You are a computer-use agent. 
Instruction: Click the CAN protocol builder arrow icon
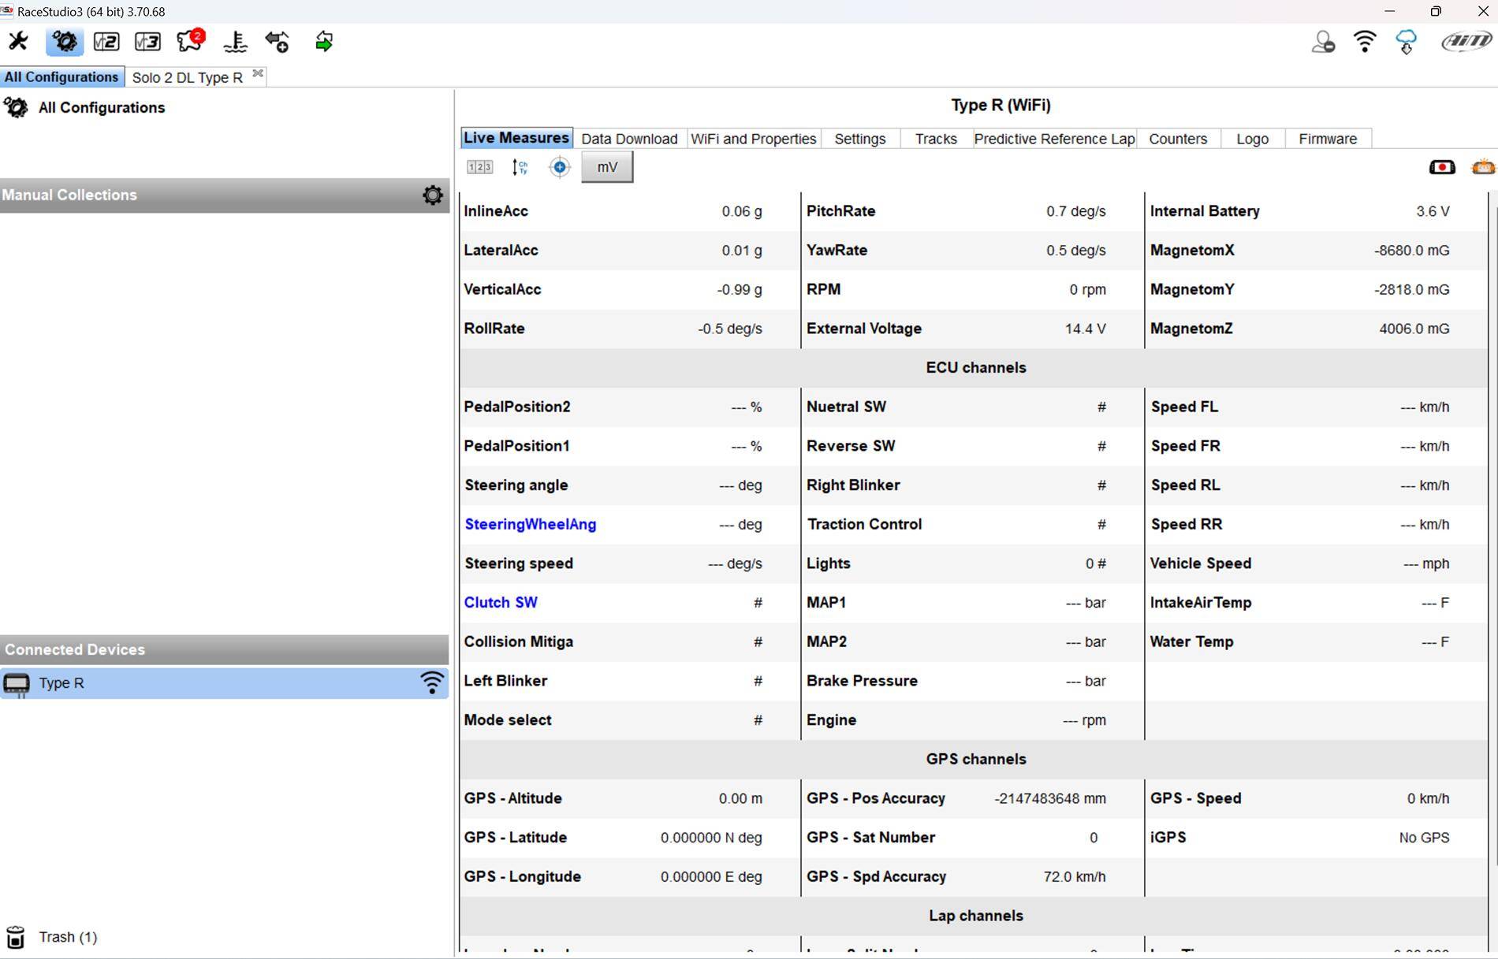278,41
